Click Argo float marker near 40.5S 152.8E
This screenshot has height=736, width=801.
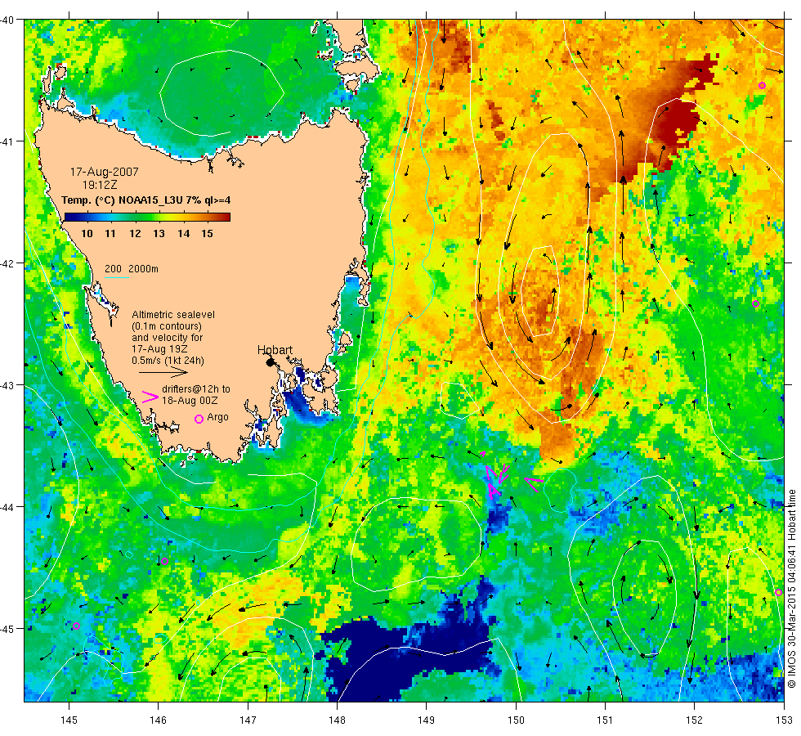tap(762, 85)
